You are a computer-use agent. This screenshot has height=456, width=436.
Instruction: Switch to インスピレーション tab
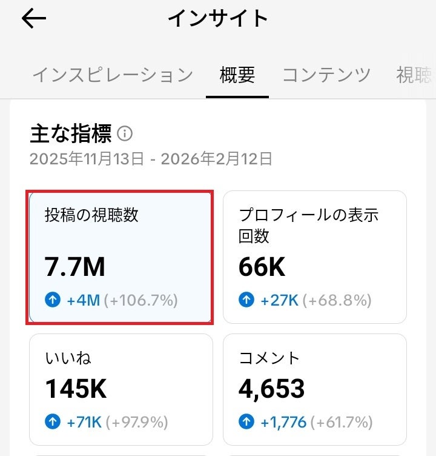(113, 75)
